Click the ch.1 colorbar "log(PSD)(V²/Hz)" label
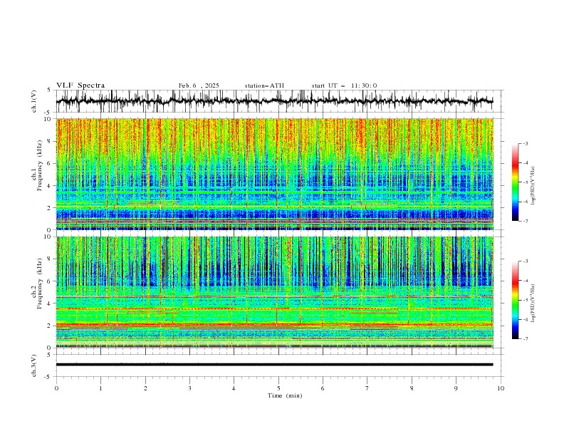This screenshot has width=564, height=436. pyautogui.click(x=533, y=186)
